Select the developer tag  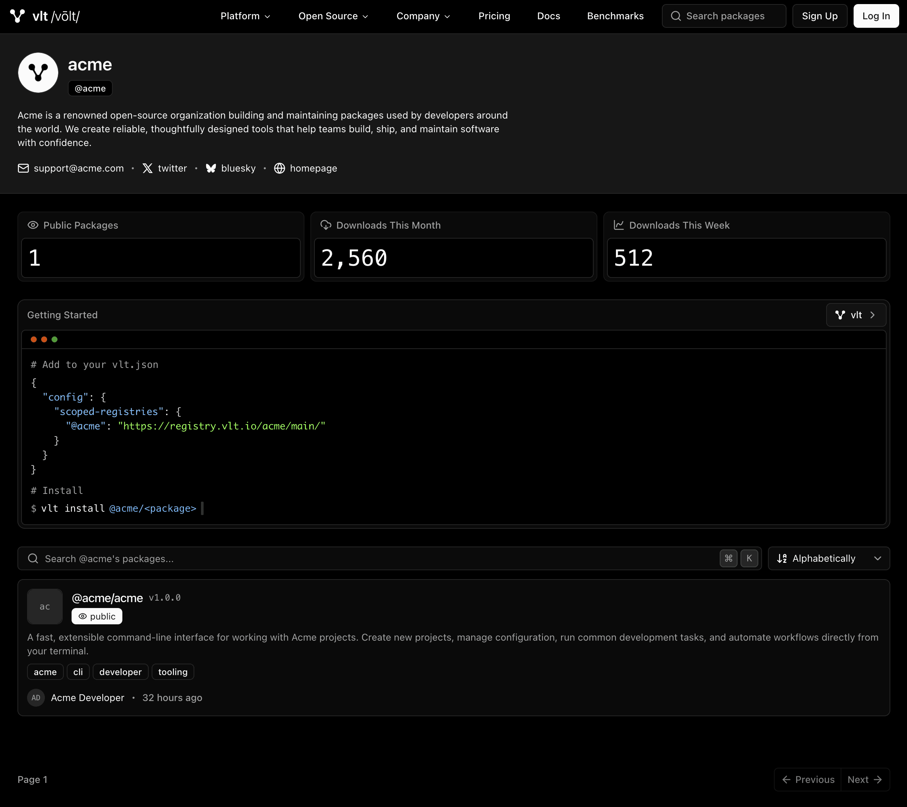click(120, 672)
